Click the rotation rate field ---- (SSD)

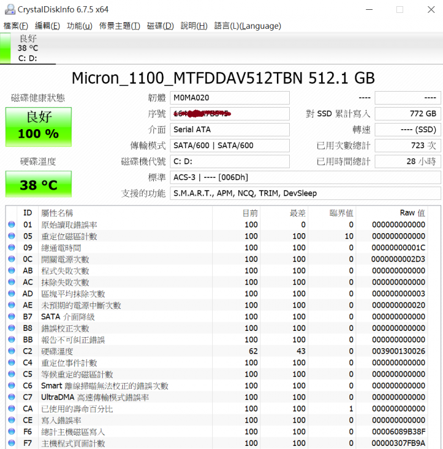click(408, 129)
